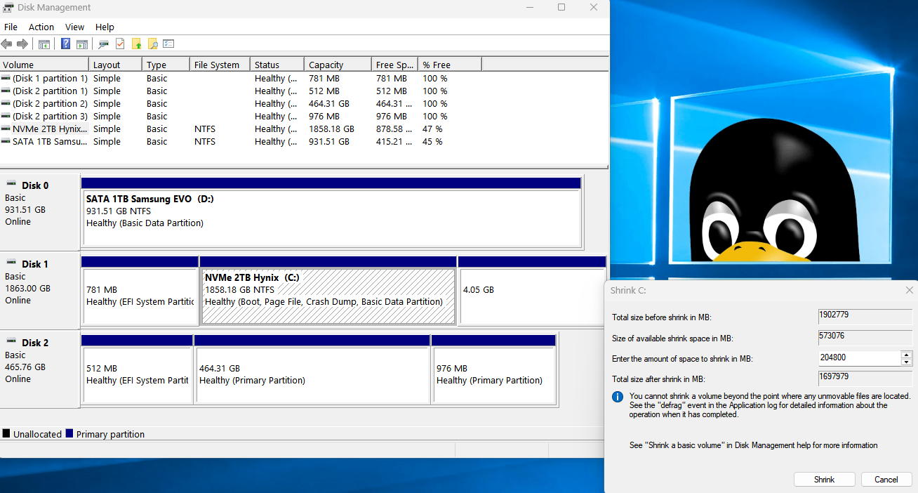Increase shrink amount with up spinner arrow
The height and width of the screenshot is (493, 918).
click(907, 355)
